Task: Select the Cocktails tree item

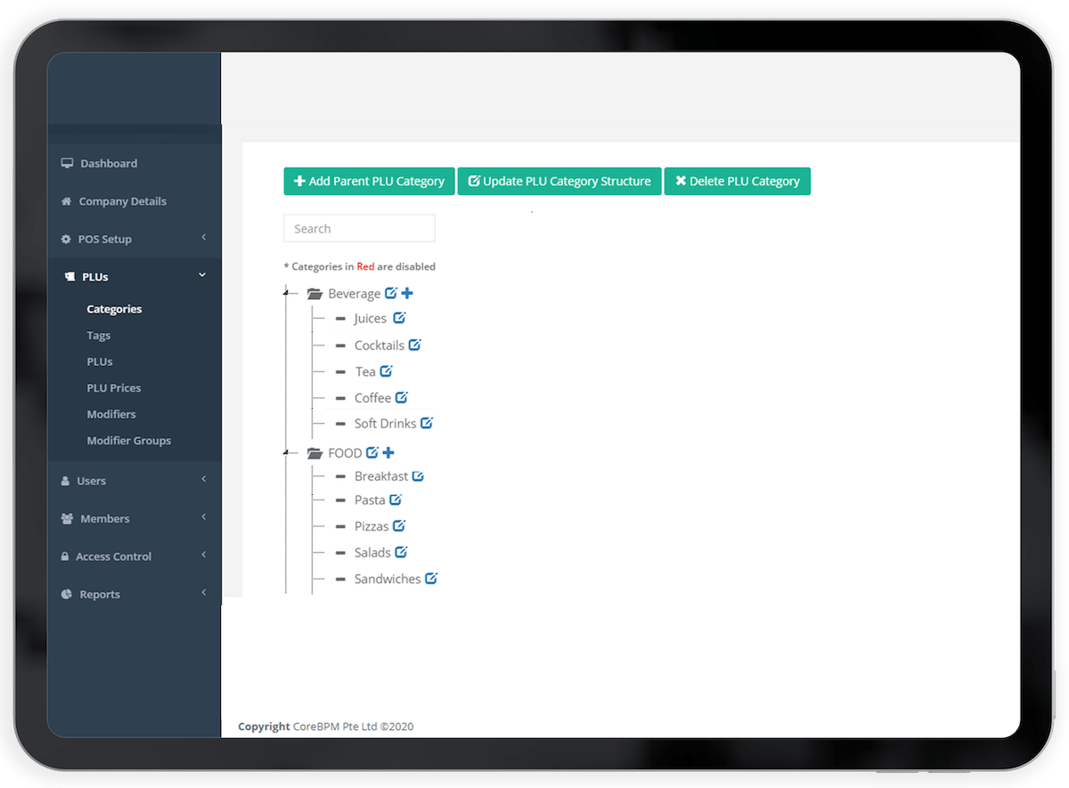Action: (x=379, y=345)
